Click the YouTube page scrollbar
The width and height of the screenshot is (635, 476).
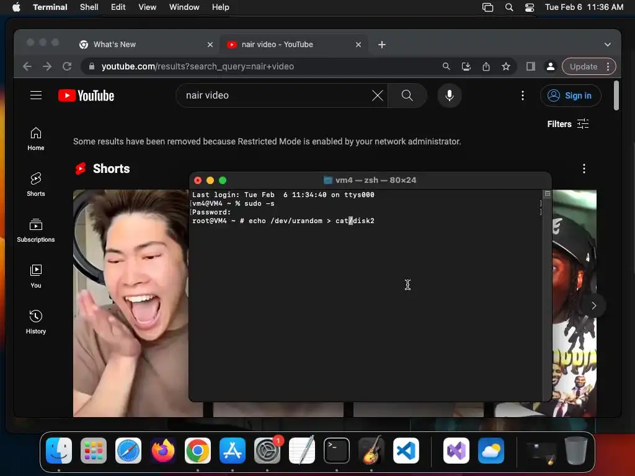coord(616,95)
